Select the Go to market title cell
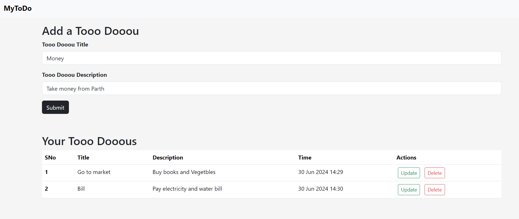The image size is (519, 219). pyautogui.click(x=94, y=172)
